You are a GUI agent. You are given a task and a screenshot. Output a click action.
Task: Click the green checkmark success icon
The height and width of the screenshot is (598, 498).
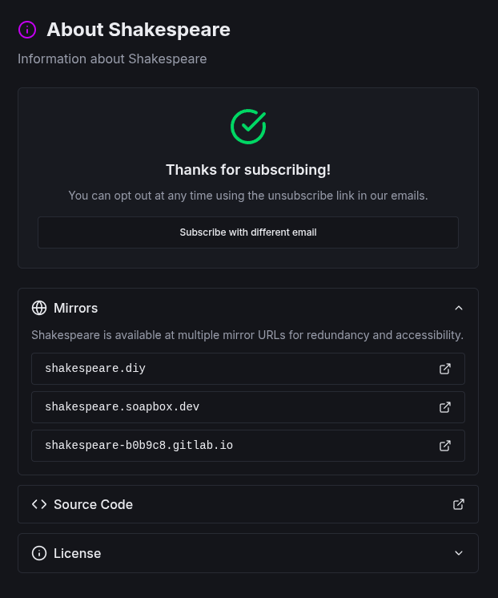[248, 127]
